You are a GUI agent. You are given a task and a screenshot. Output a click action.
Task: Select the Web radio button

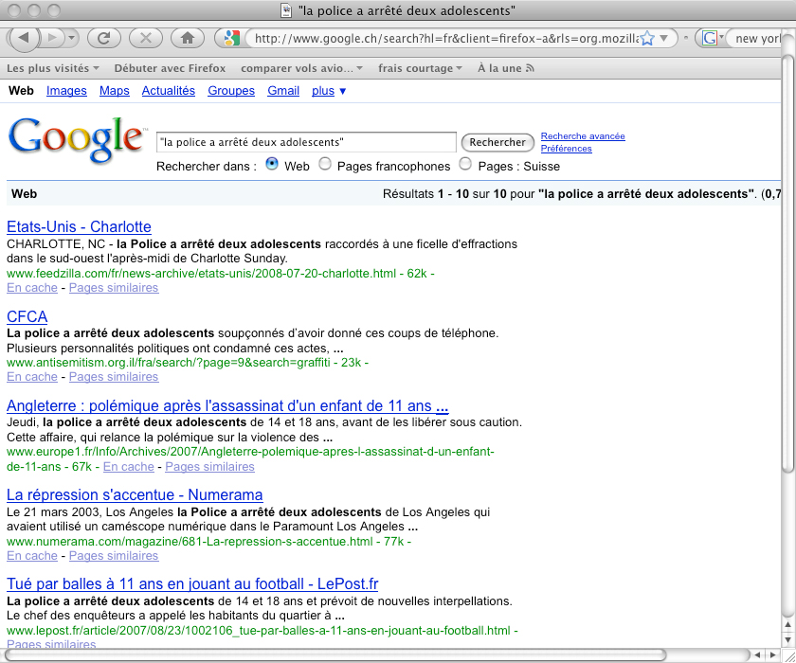point(272,164)
